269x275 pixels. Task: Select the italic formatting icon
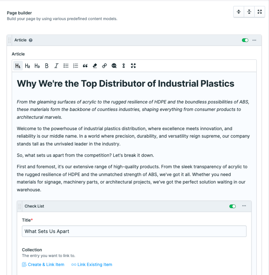coord(56,66)
